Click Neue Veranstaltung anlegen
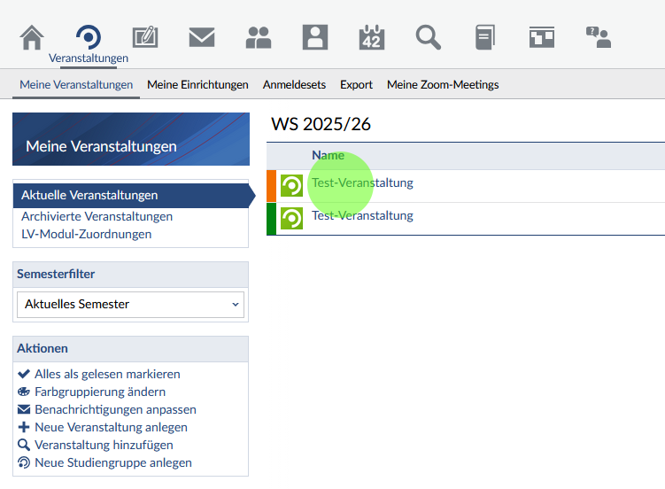 pos(111,427)
